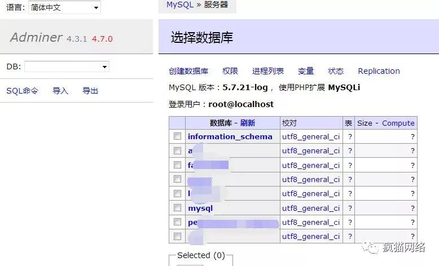The height and width of the screenshot is (266, 439).
Task: Click the Selected (0) fieldset label
Action: (x=201, y=255)
